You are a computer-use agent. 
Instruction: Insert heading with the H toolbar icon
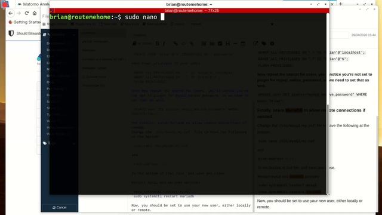(227, 44)
